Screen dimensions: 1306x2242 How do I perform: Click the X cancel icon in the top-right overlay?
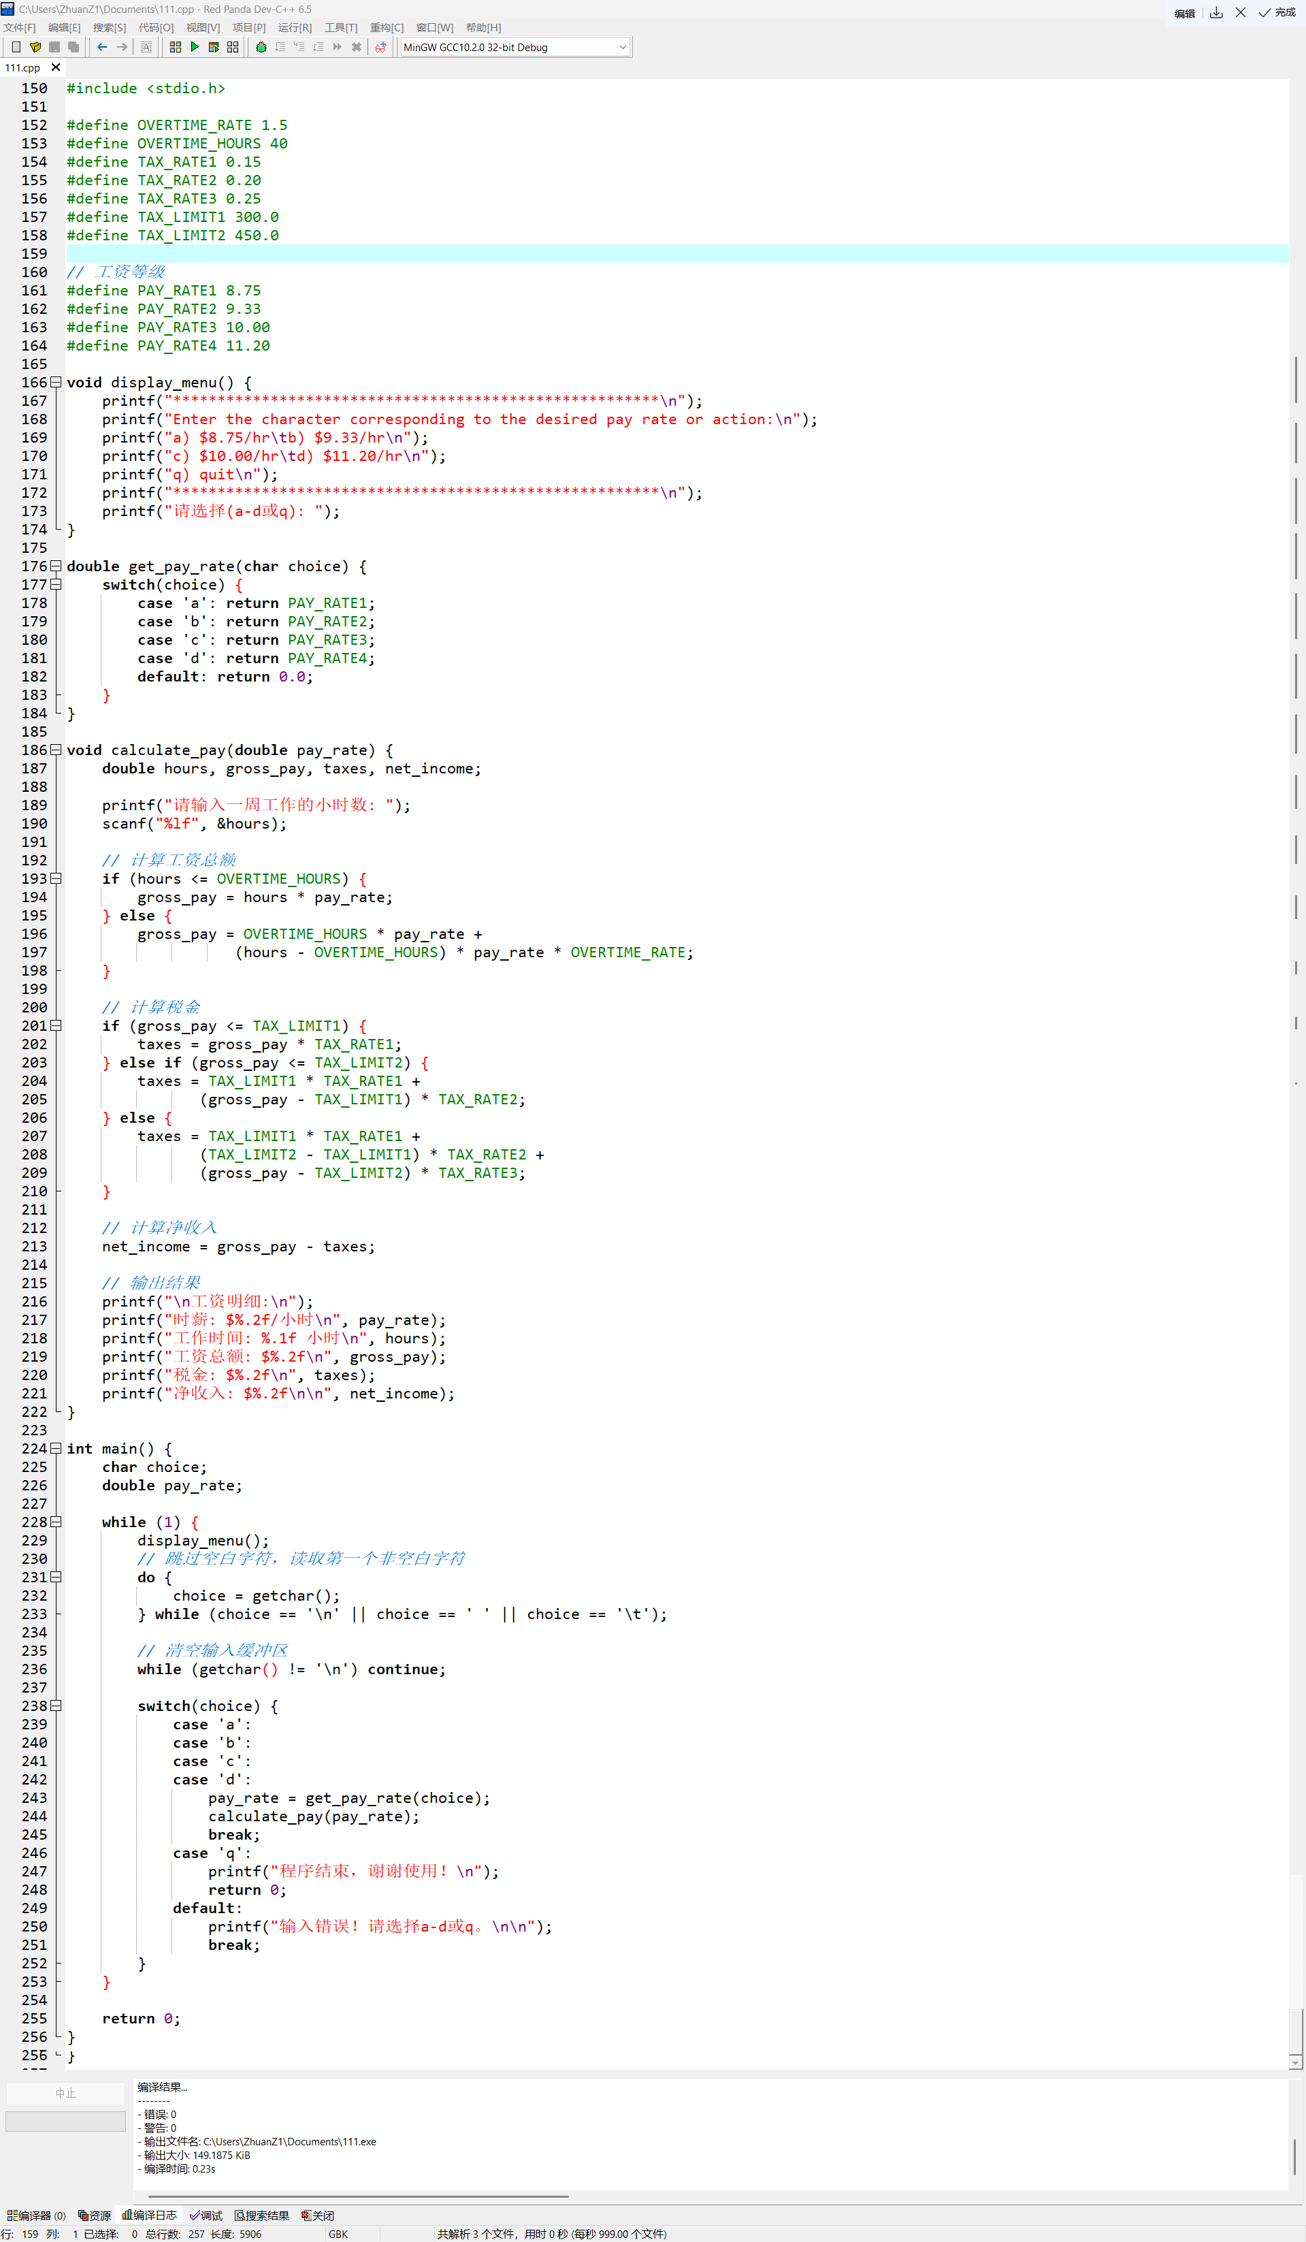1240,12
